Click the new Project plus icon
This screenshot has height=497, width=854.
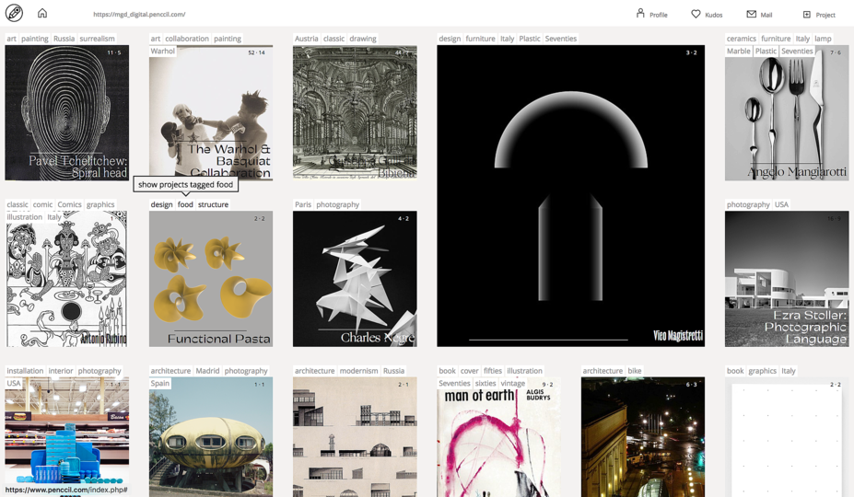click(807, 14)
